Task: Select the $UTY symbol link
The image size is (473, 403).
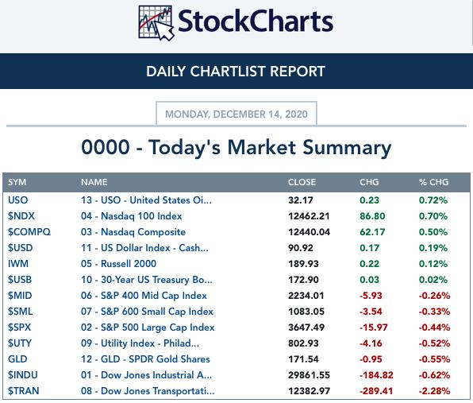Action: coord(20,343)
